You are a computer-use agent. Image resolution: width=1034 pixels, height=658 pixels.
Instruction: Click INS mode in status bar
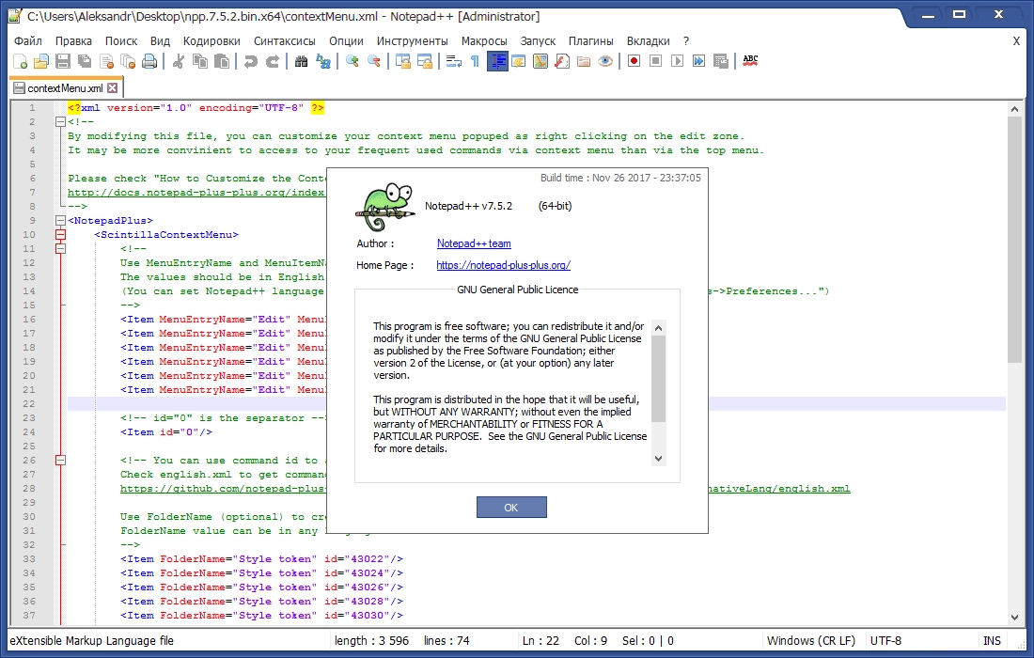point(992,641)
